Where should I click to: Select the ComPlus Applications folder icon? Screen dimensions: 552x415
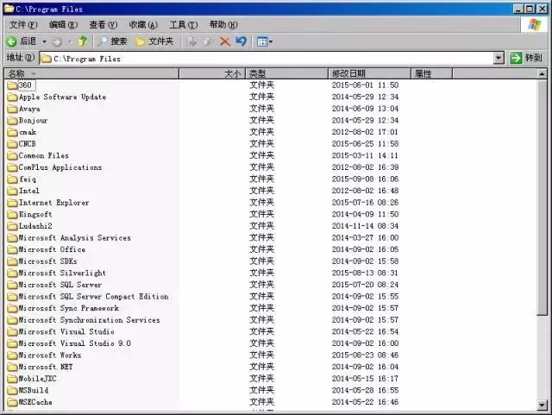point(12,167)
